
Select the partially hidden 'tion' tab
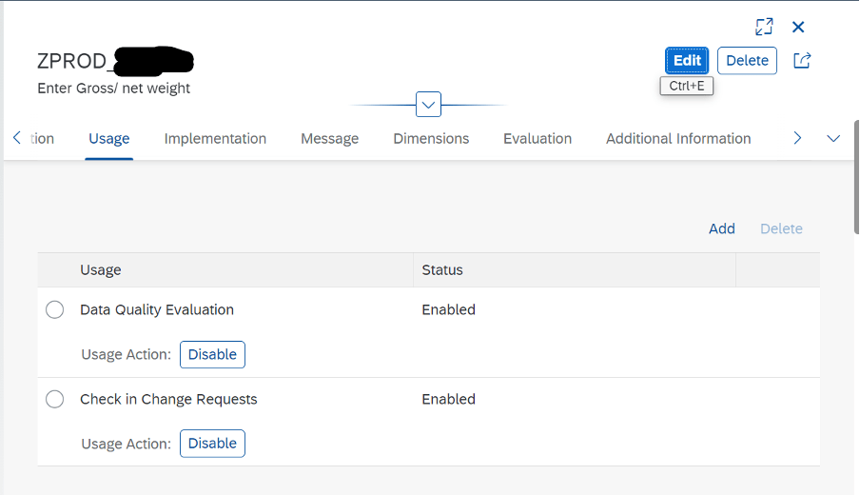42,139
